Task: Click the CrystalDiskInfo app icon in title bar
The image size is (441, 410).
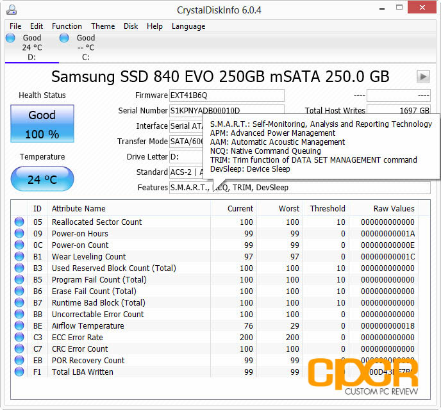Action: pos(12,10)
